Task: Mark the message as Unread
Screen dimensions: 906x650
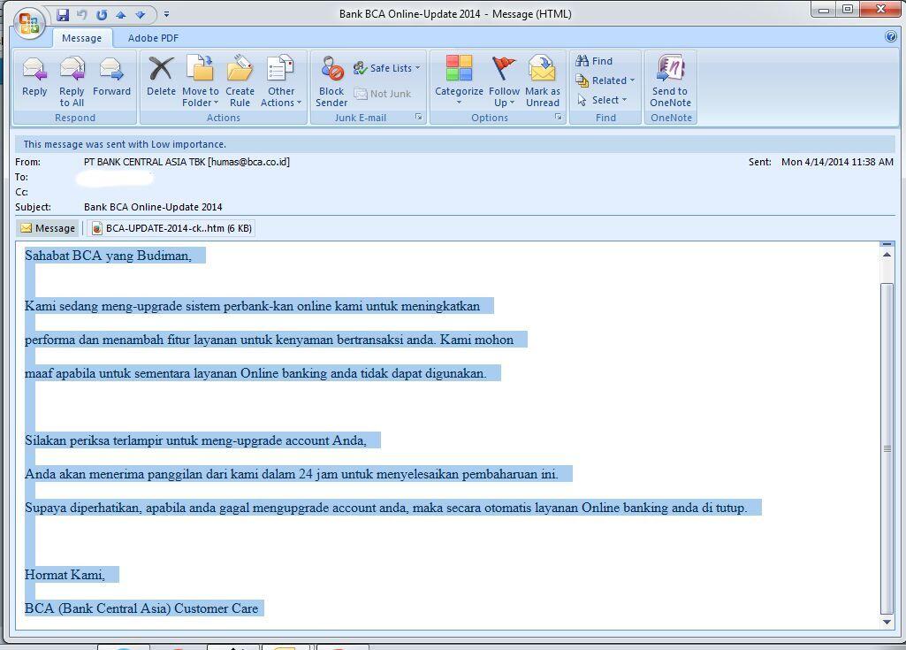Action: point(543,81)
